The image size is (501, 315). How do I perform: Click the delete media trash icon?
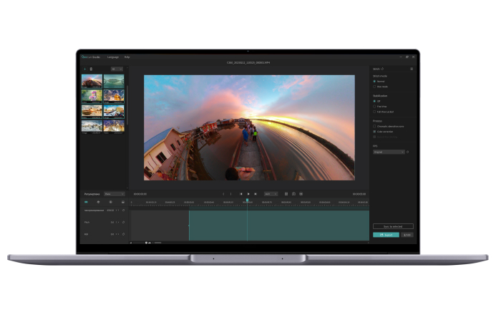tap(91, 69)
